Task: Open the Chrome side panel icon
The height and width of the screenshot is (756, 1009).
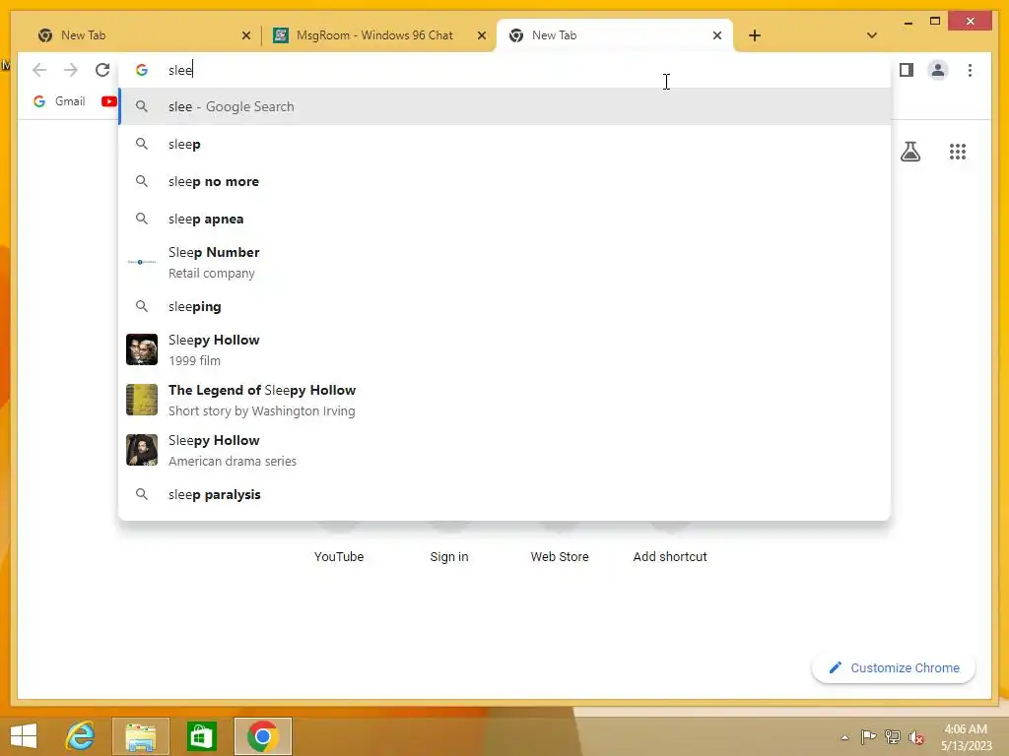Action: tap(907, 70)
